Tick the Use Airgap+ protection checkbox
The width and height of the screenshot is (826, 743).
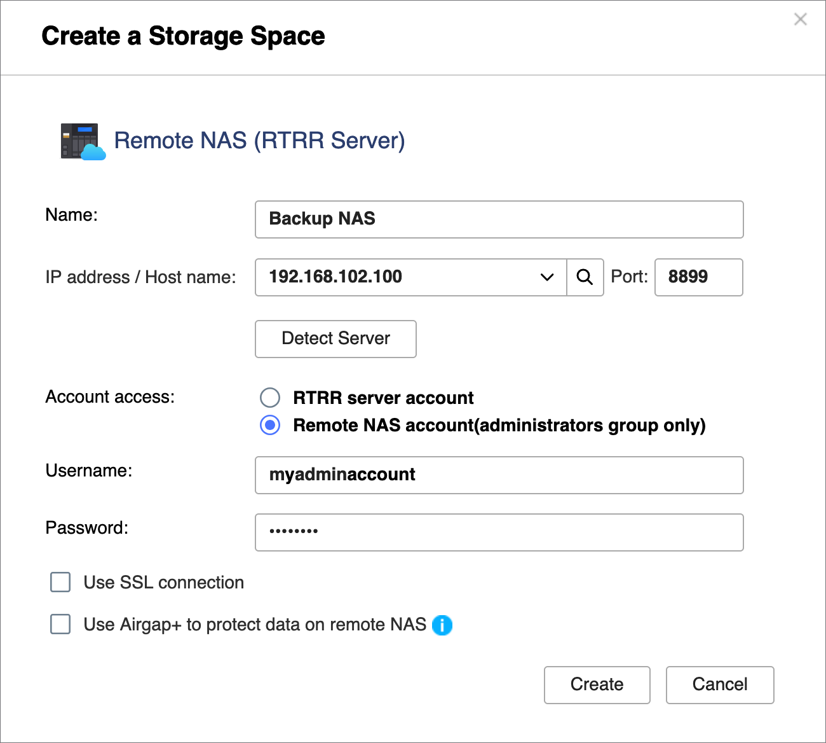coord(60,624)
